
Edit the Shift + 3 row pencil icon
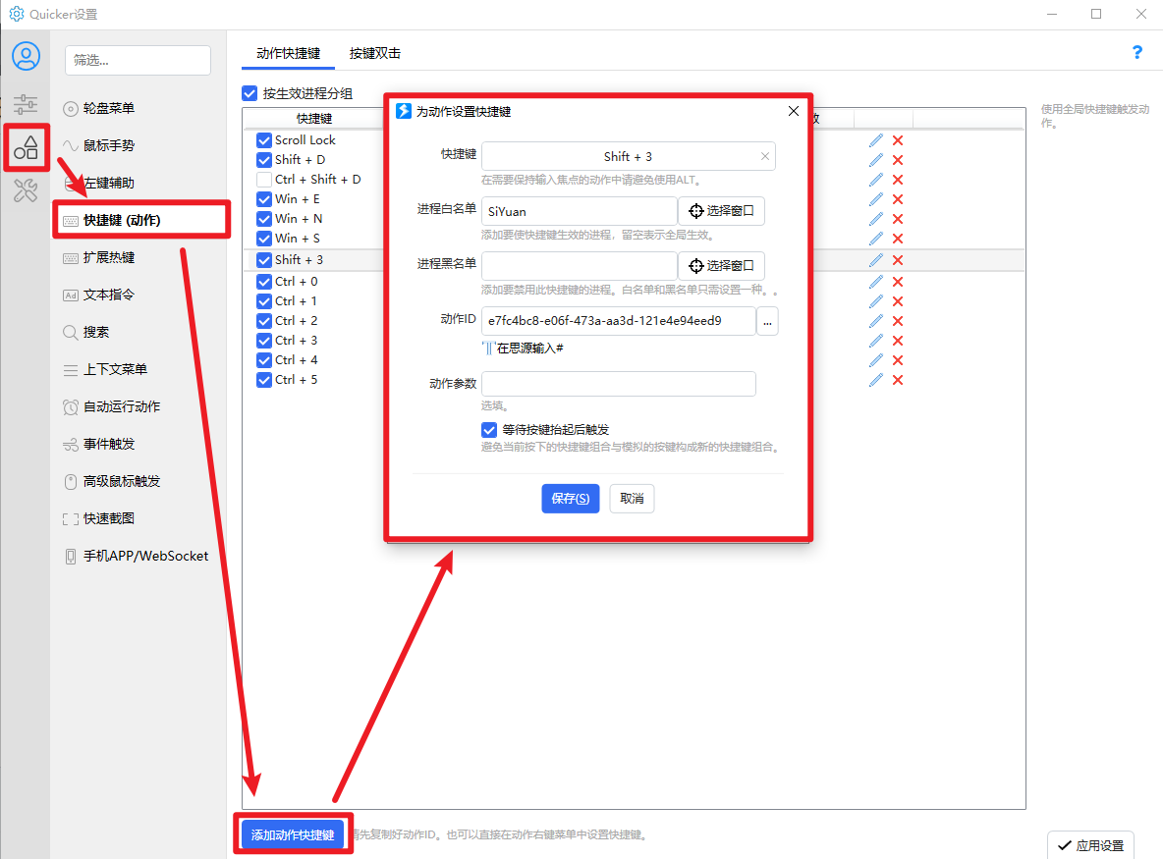876,260
